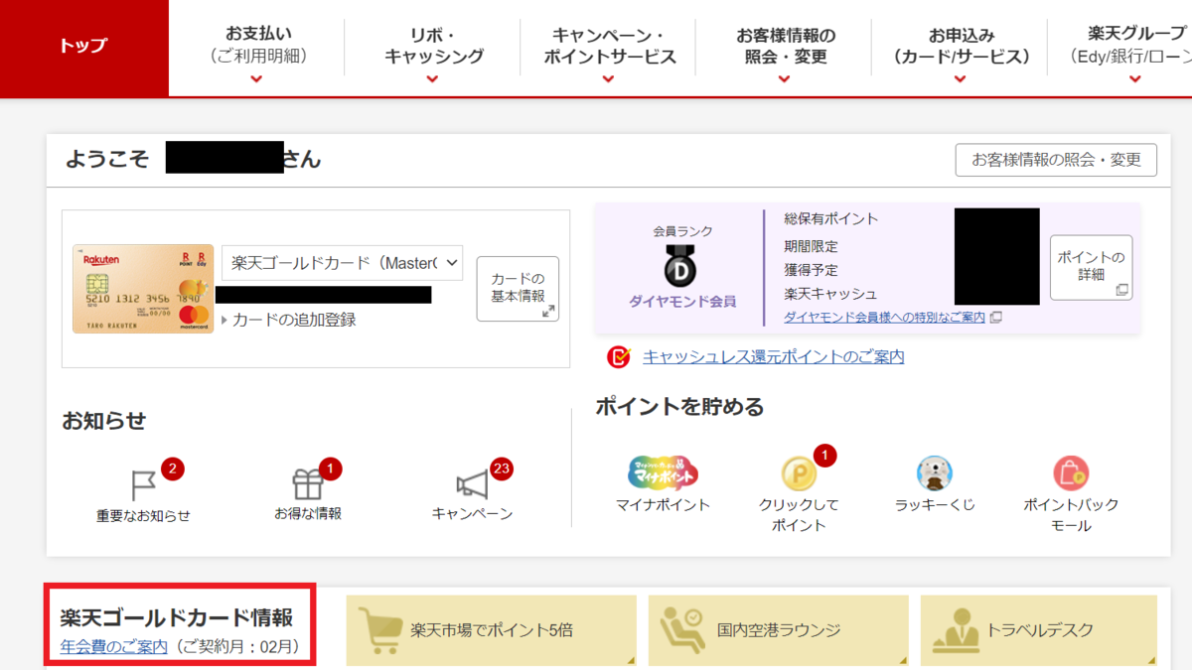Go to the トップ tab
This screenshot has width=1192, height=670.
point(84,48)
